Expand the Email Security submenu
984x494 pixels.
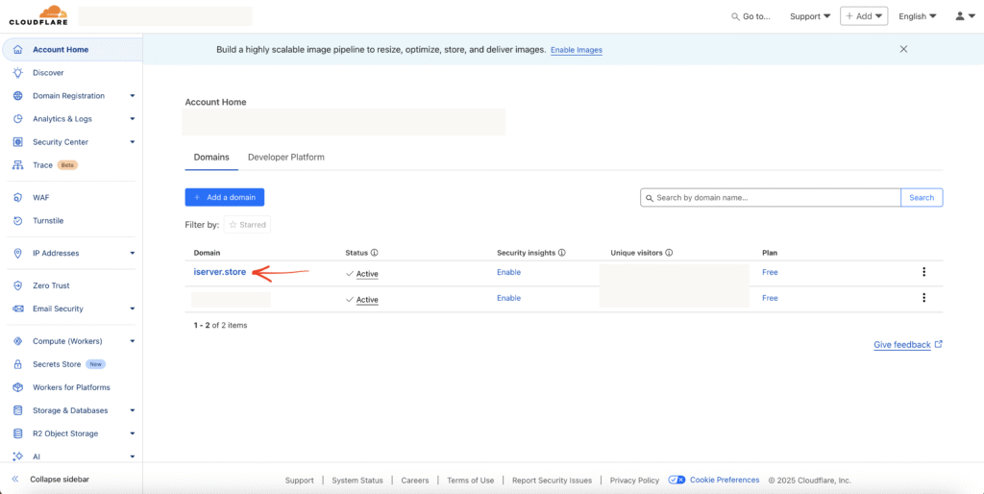click(133, 309)
